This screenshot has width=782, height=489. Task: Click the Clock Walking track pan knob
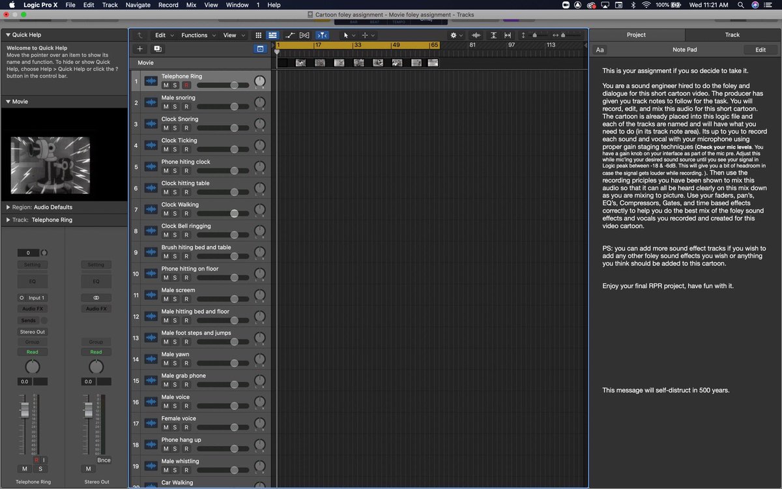pyautogui.click(x=260, y=210)
